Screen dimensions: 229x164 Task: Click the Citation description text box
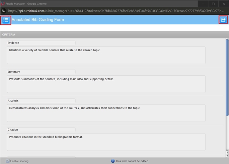[x=106, y=142]
